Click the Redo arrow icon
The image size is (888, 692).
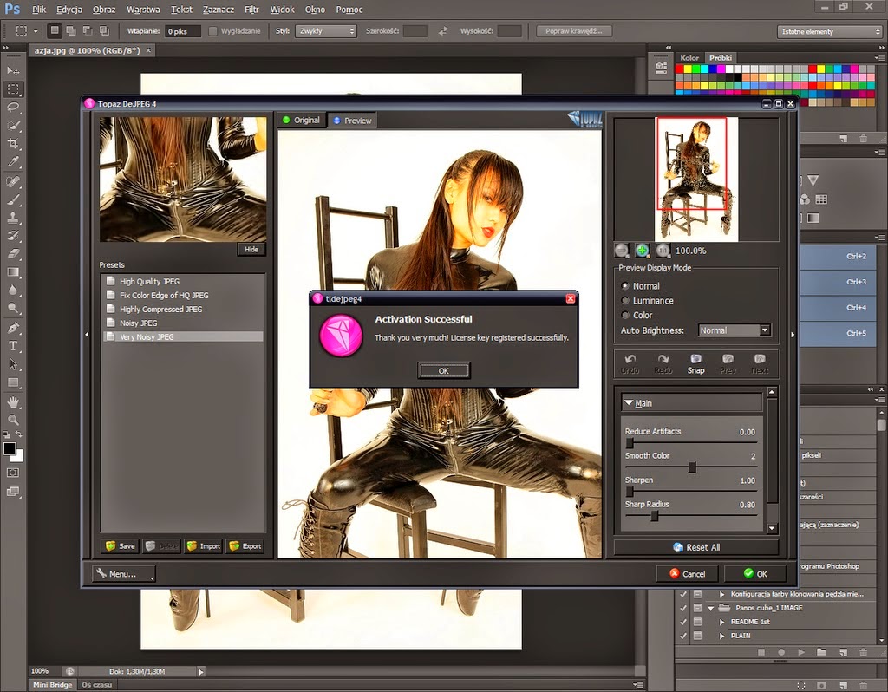[x=663, y=359]
